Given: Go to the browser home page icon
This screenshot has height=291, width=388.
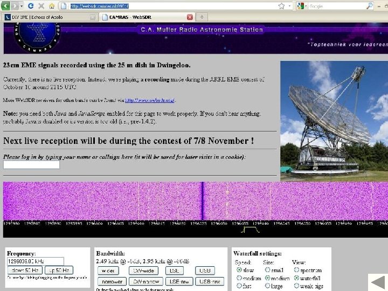Looking at the screenshot, I should pyautogui.click(x=52, y=6).
